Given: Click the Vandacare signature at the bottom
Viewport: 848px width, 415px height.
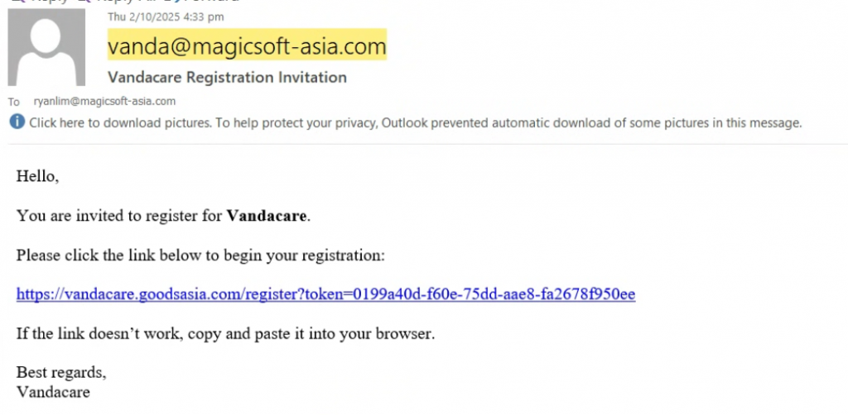Looking at the screenshot, I should pos(53,391).
